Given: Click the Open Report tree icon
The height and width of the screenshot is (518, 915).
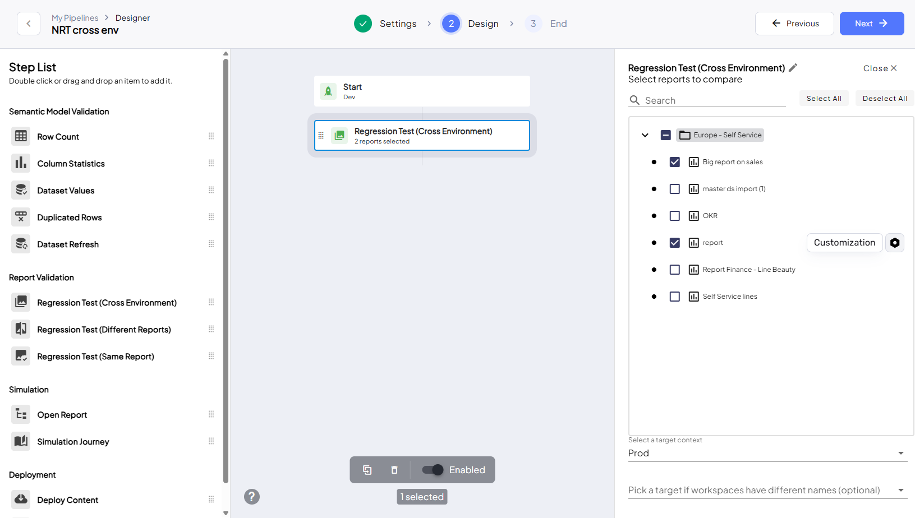Looking at the screenshot, I should click(21, 414).
